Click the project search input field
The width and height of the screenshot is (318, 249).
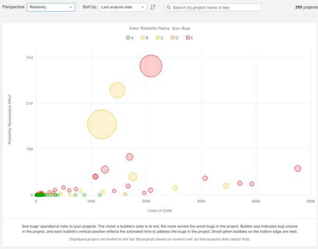pos(213,7)
